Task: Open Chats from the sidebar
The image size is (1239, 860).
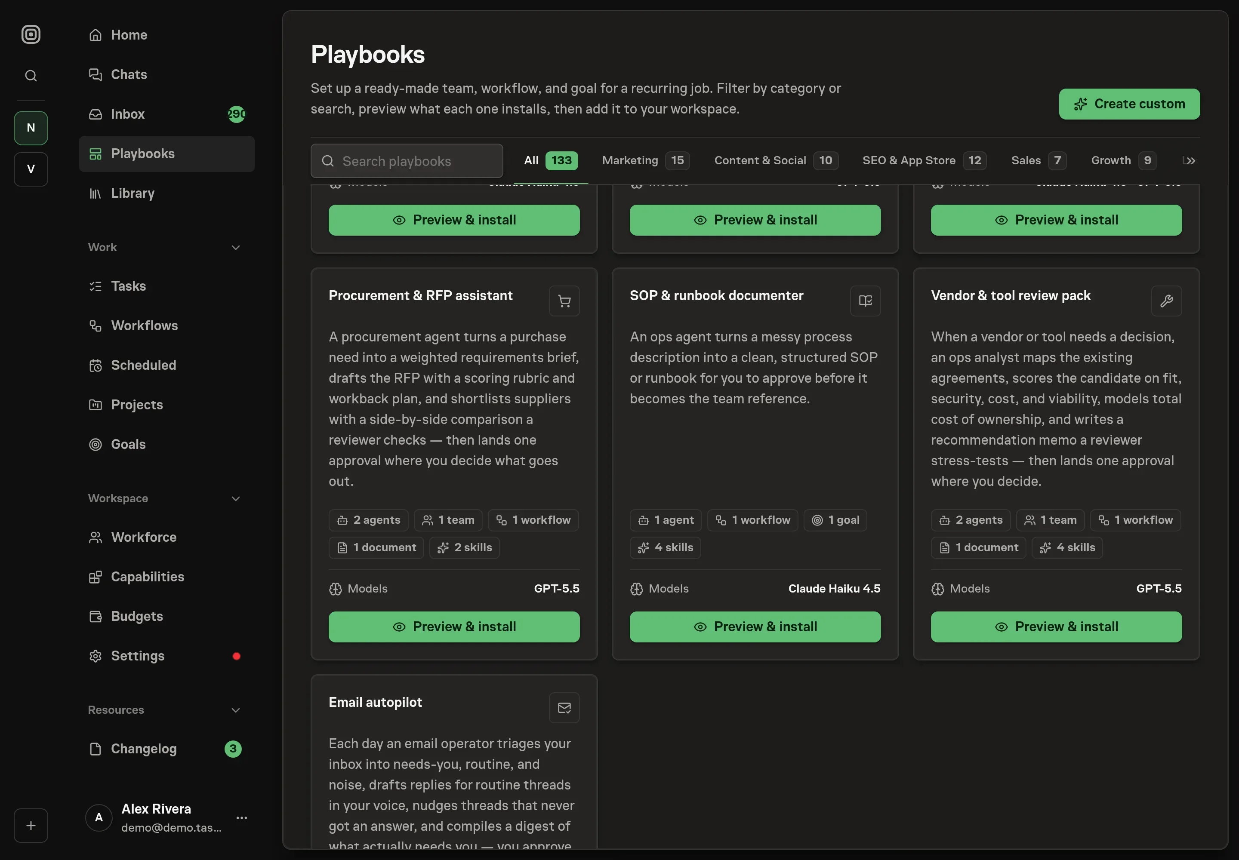Action: tap(166, 74)
